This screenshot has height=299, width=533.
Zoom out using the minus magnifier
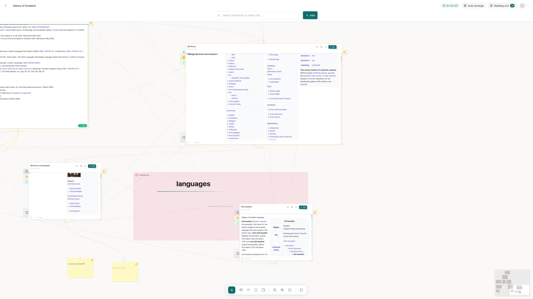tap(275, 290)
